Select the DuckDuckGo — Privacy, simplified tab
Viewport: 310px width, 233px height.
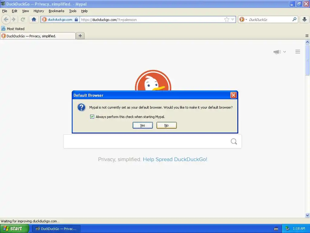pos(38,36)
